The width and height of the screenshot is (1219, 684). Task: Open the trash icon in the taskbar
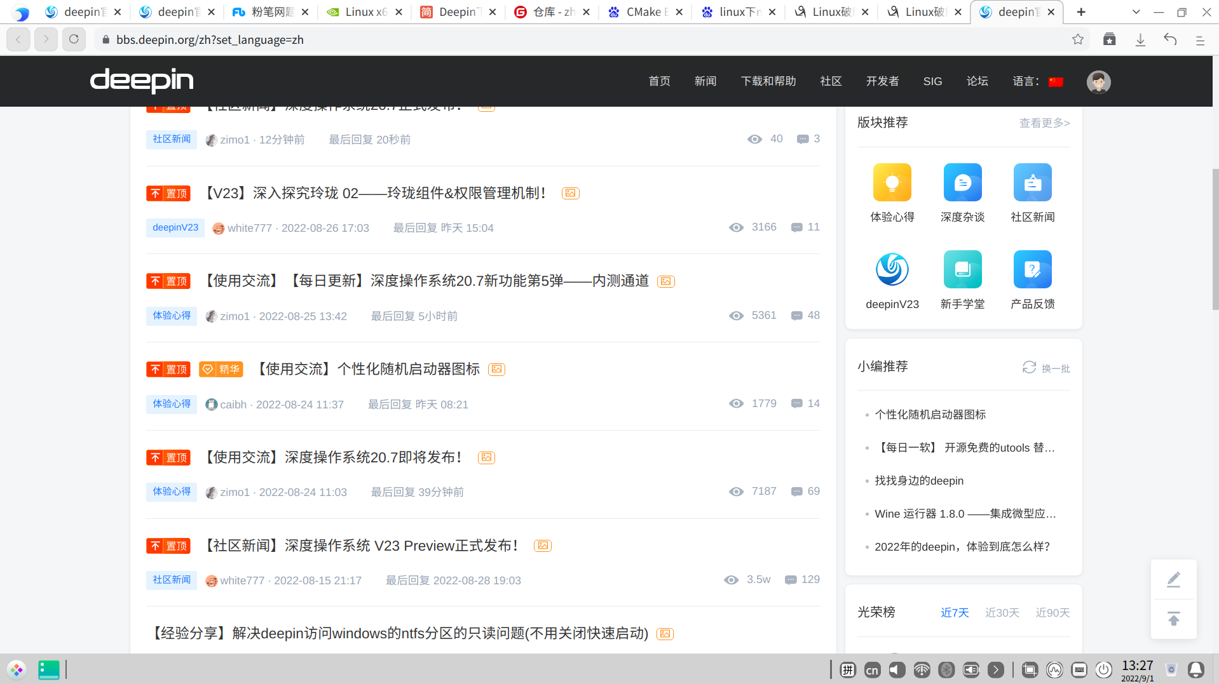1171,669
